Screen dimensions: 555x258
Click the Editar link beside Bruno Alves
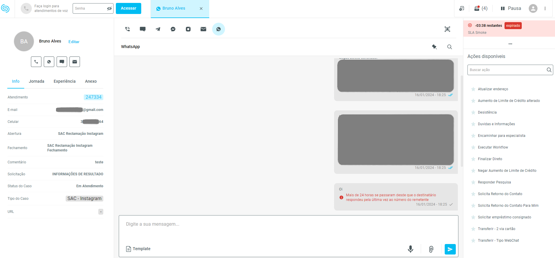(74, 42)
